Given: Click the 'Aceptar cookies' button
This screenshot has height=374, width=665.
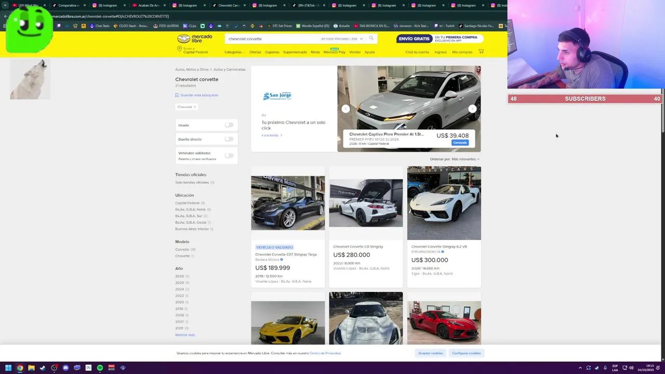Looking at the screenshot, I should tap(431, 353).
